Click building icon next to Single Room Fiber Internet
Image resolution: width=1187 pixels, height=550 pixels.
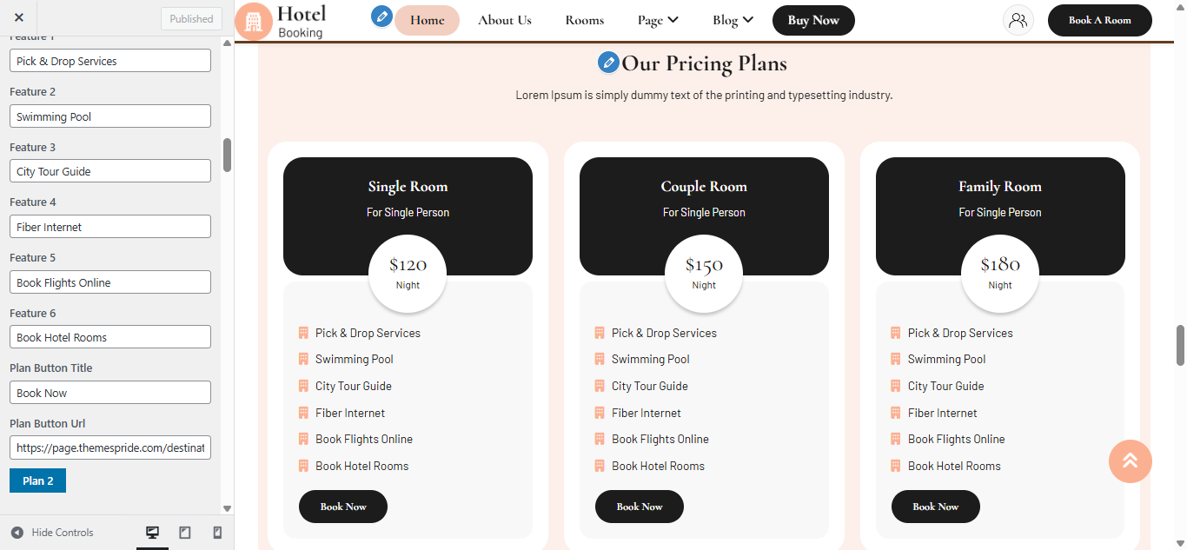(303, 413)
